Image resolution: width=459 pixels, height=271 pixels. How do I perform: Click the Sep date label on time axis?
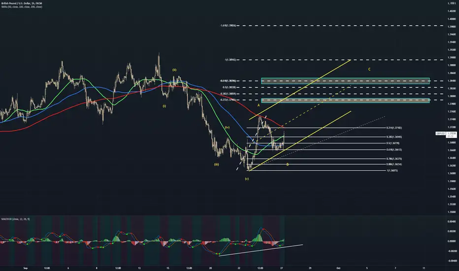click(x=26, y=268)
